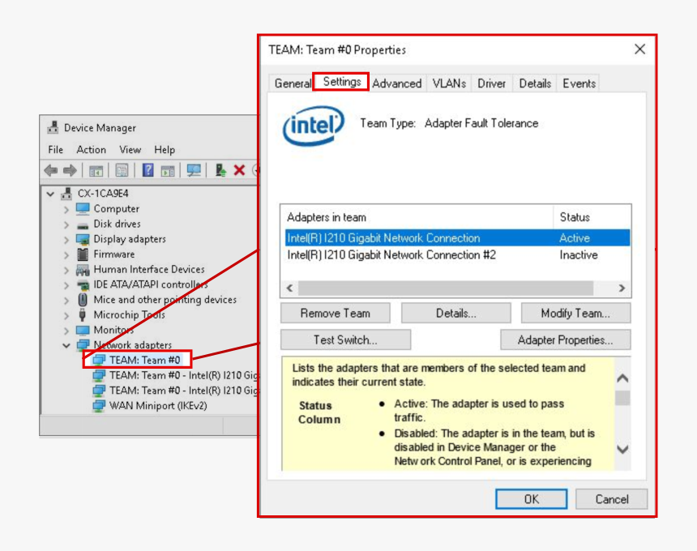Click the Cancel button

612,499
